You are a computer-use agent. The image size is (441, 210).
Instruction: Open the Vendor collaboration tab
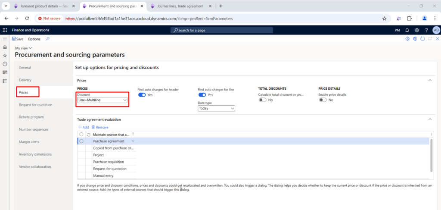point(35,166)
